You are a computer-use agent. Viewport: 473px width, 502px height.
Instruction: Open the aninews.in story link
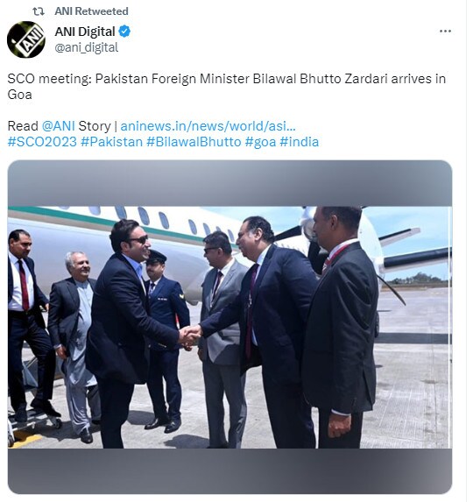click(x=208, y=126)
